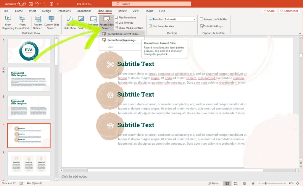Screen dimensions: 303x186
Task: Click the gear icon circle on slide
Action: pyautogui.click(x=110, y=95)
